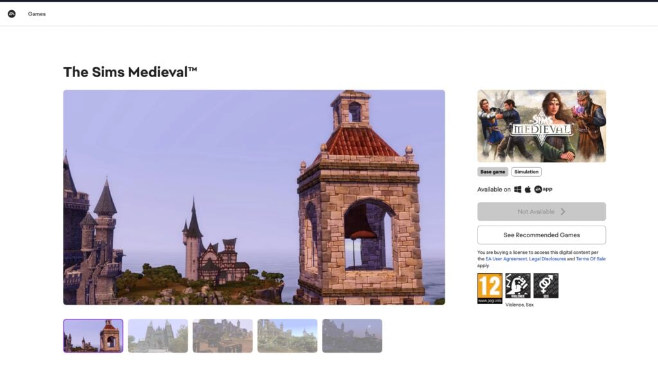Select the Simulation genre tag
Screen dimensions: 658x367
(526, 172)
